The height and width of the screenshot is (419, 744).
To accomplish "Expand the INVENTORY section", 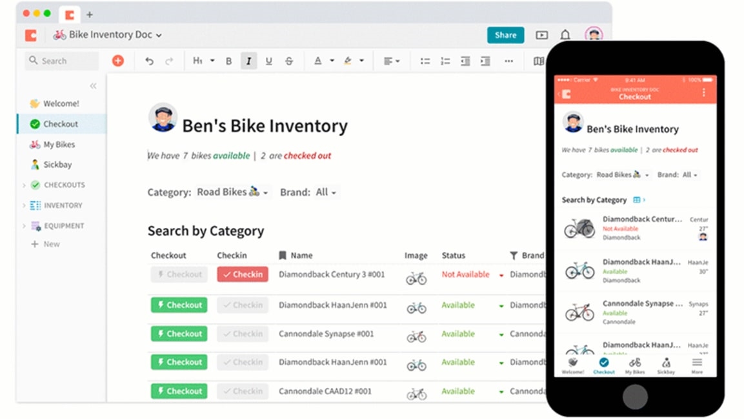I will click(x=25, y=205).
